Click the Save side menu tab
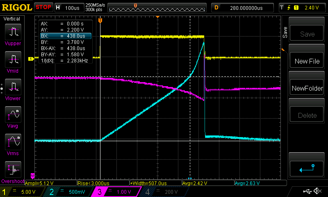Screen dimensions: 328x197 (285, 33)
